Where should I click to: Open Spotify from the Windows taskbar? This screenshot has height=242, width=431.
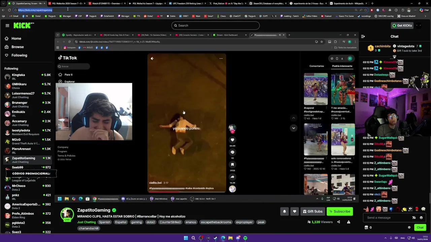[245, 238]
